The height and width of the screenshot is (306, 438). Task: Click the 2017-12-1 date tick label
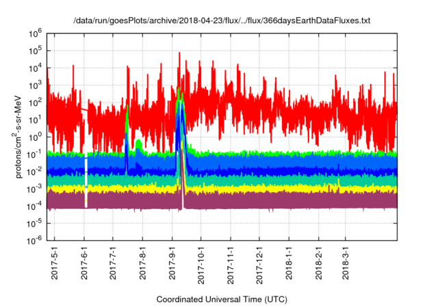coord(259,265)
